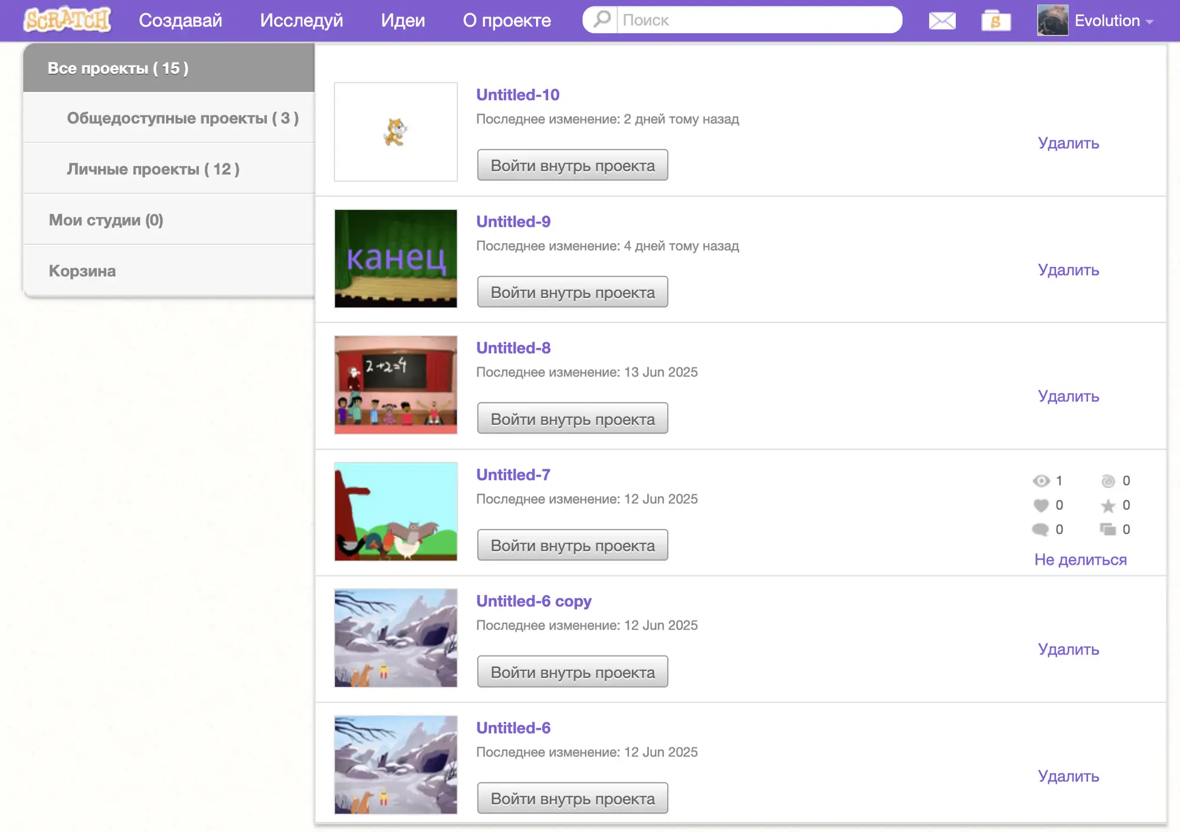
Task: Click the comments bubble icon for Untitled-7
Action: click(x=1040, y=529)
